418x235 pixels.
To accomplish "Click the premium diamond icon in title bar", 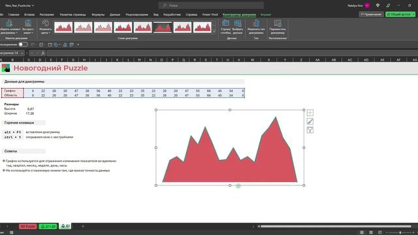I will tap(378, 5).
